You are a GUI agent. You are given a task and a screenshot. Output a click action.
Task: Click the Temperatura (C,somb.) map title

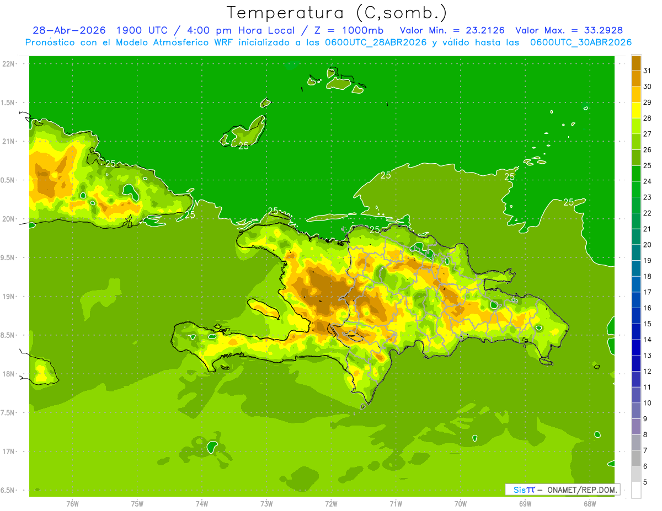(337, 13)
